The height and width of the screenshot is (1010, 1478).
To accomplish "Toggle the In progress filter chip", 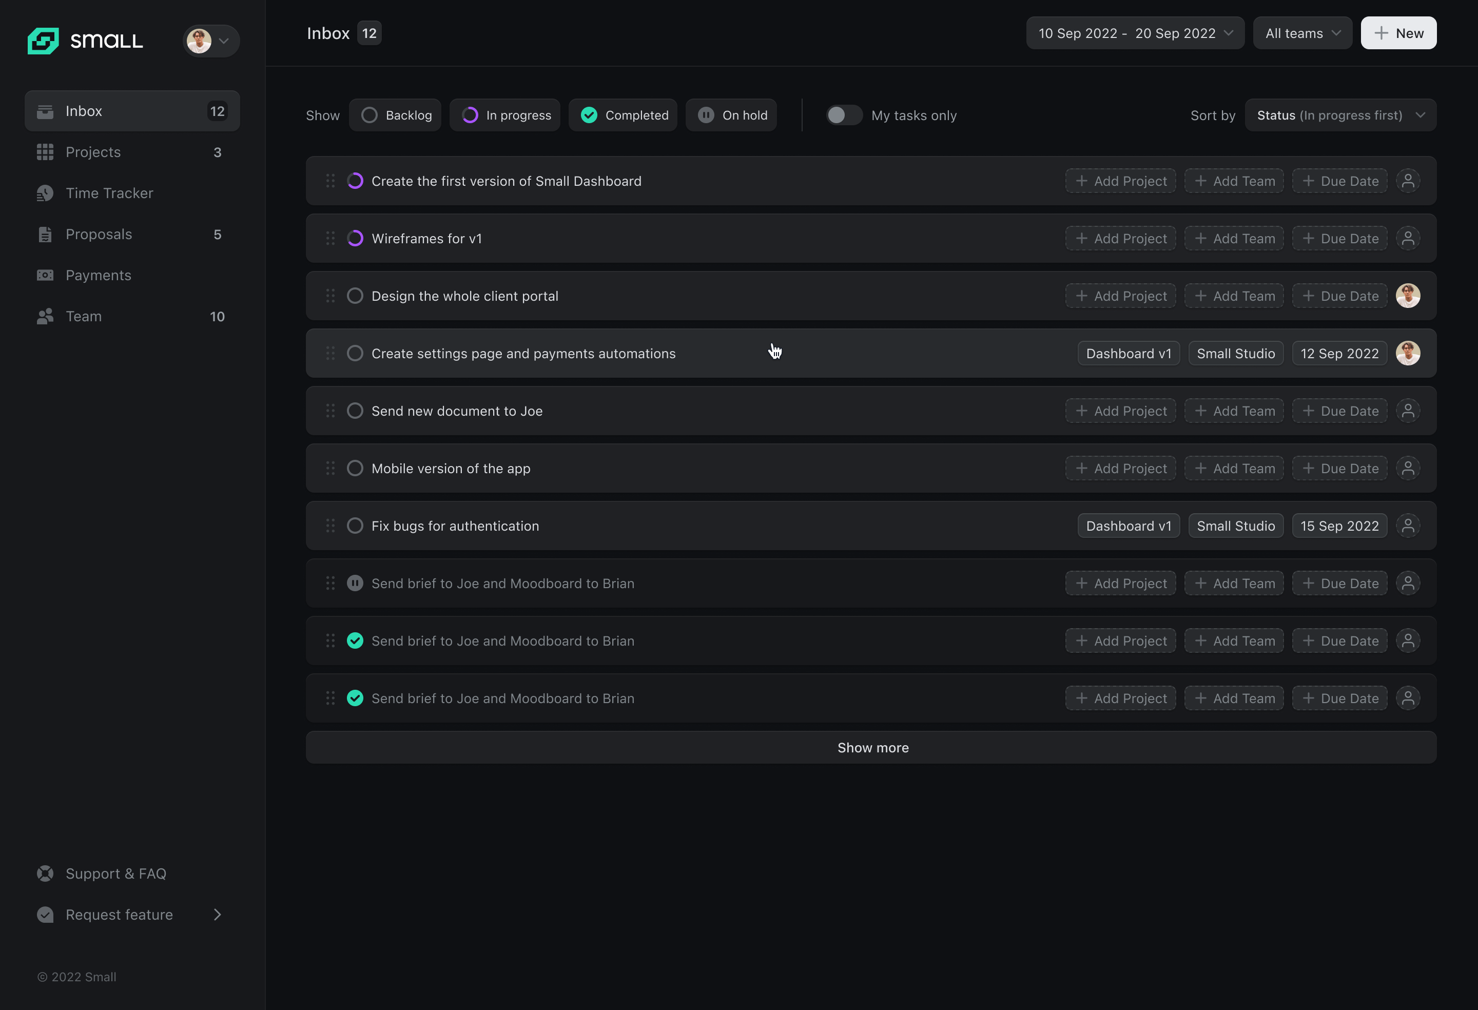I will [505, 115].
